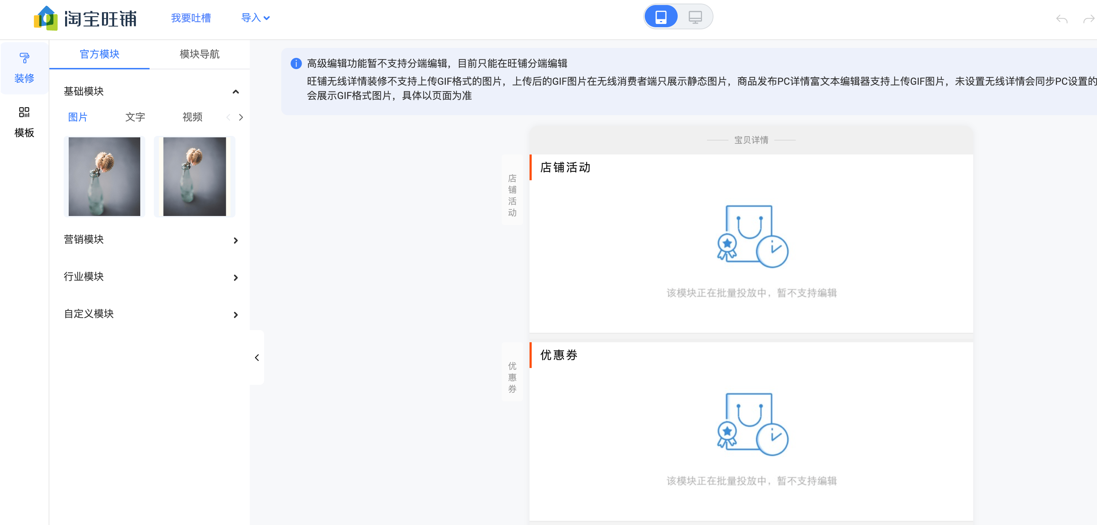1097x525 pixels.
Task: Switch to the 模块导航 tab
Action: click(x=199, y=54)
